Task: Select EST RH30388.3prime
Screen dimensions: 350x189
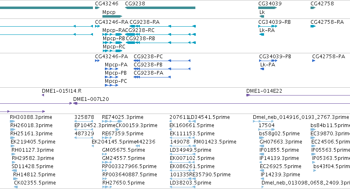Action: (31, 117)
